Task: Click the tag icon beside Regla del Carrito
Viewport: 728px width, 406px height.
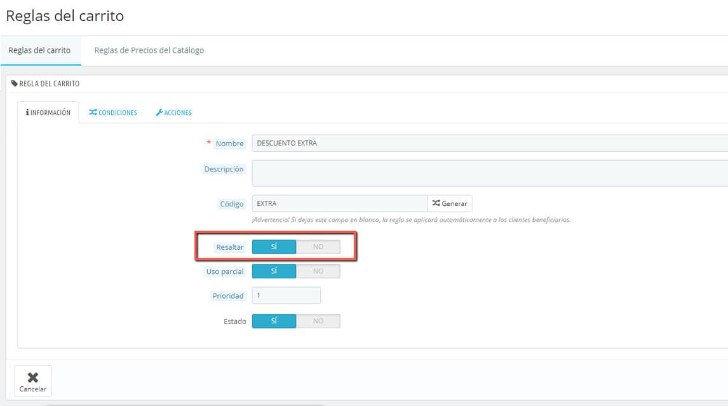Action: (15, 83)
